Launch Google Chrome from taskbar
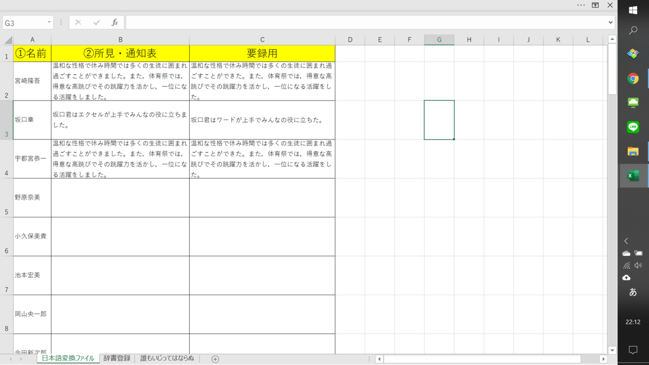Screen dimensions: 649x365 (x=633, y=79)
